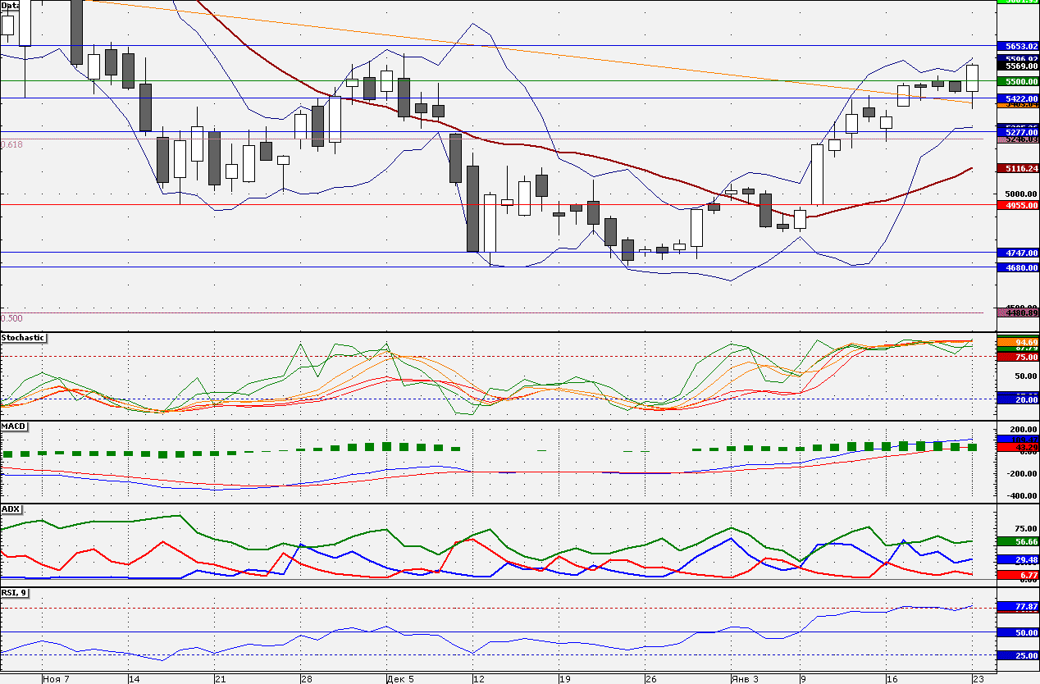Select the red 43.29 MACD signal value

(1017, 448)
